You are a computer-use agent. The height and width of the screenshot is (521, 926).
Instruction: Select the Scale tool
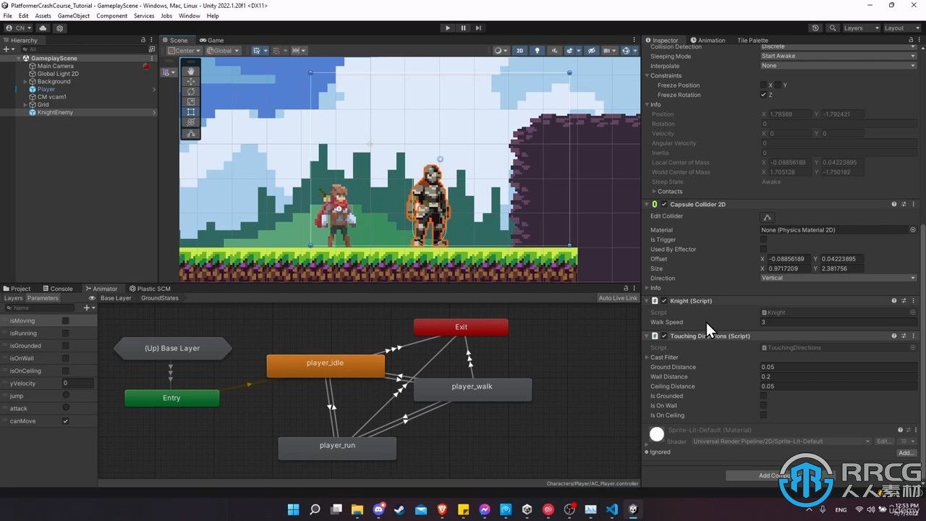pos(191,102)
